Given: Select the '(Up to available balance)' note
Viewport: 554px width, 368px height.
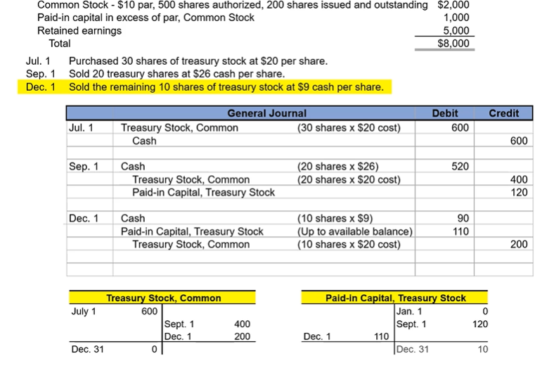Looking at the screenshot, I should pyautogui.click(x=355, y=231).
